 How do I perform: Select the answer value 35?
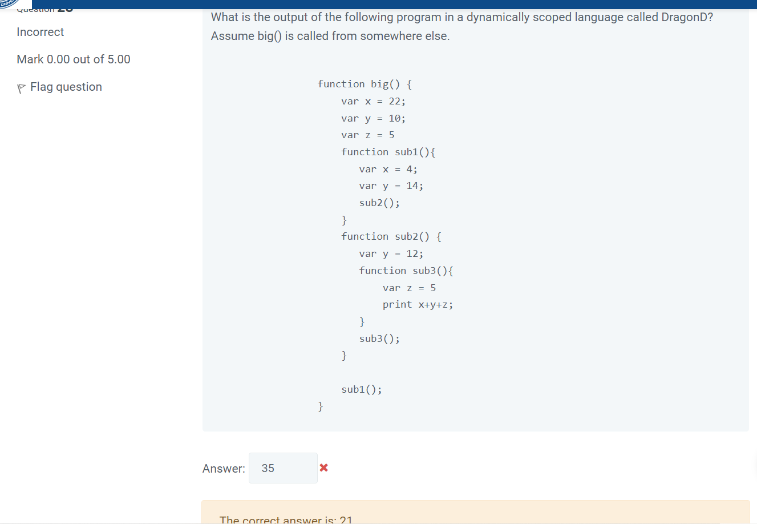pos(266,467)
